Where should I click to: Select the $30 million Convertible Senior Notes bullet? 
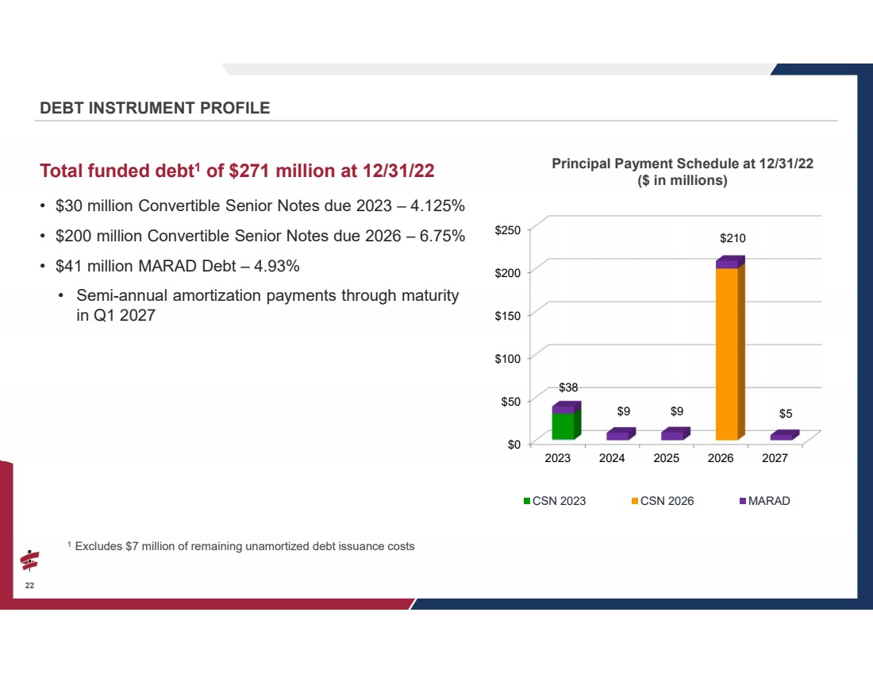click(260, 206)
